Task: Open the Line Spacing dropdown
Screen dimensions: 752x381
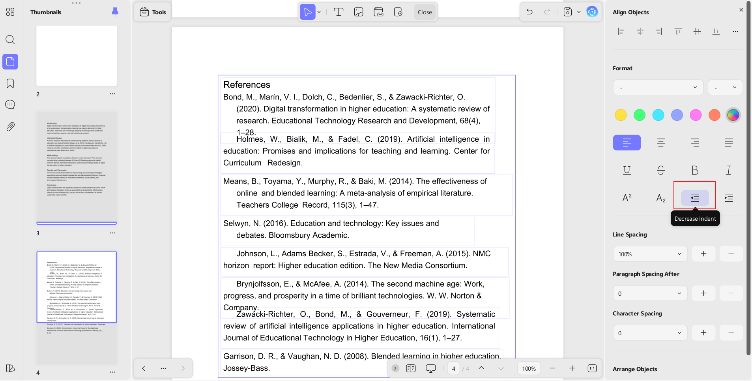Action: (650, 254)
